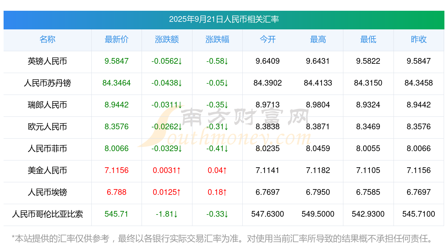Image resolution: width=448 pixels, height=250 pixels.
Task: Click the 昨收 column header
Action: (x=419, y=39)
